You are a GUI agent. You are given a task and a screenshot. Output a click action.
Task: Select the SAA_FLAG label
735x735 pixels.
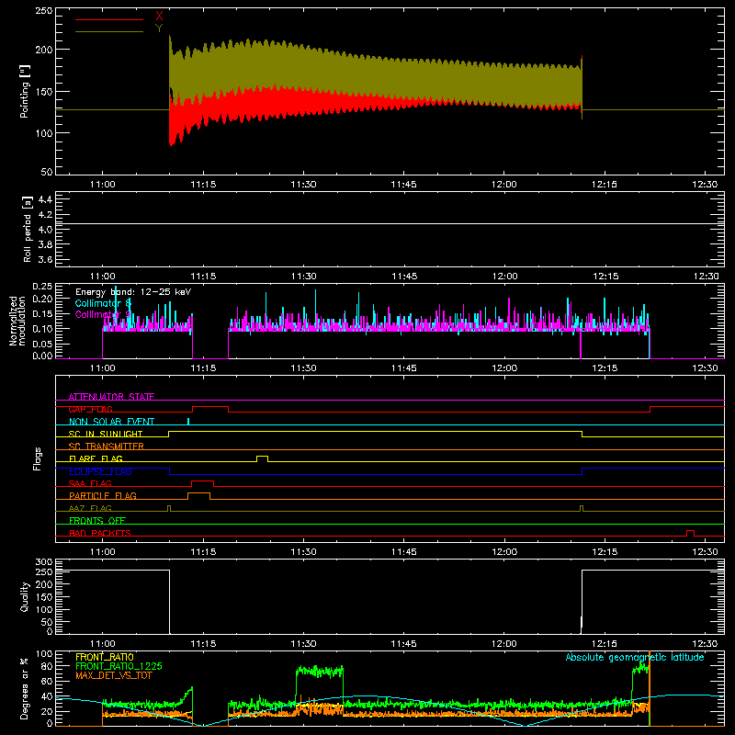point(90,483)
